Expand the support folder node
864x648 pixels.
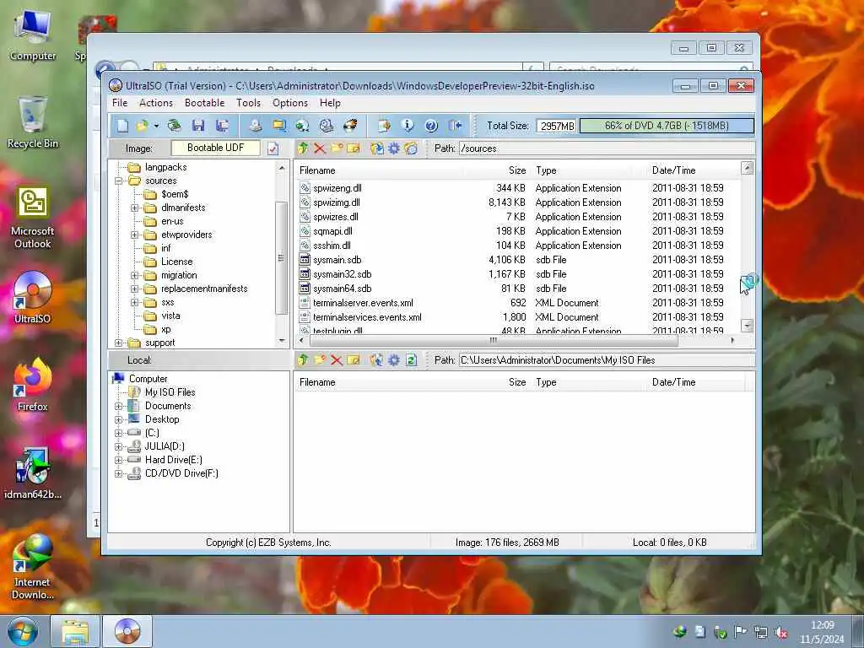click(118, 343)
